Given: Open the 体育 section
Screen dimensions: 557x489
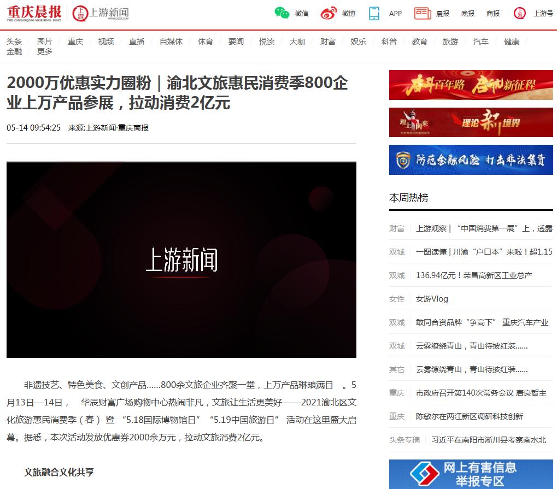Looking at the screenshot, I should [x=206, y=42].
